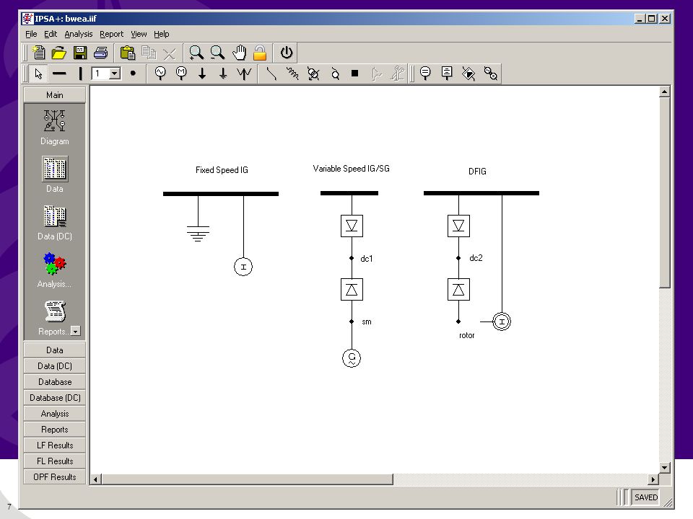
Task: Click the Data panel button
Action: point(54,350)
